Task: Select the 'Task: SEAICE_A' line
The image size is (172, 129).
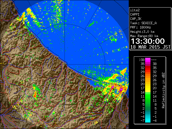Action: [x=143, y=23]
